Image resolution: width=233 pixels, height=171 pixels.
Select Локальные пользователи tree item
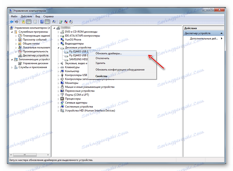pyautogui.click(x=36, y=48)
